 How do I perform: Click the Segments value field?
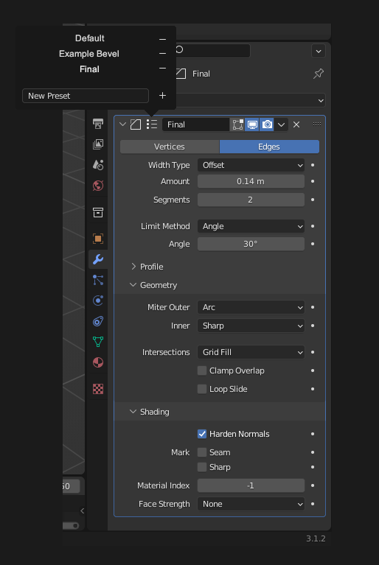pos(251,200)
